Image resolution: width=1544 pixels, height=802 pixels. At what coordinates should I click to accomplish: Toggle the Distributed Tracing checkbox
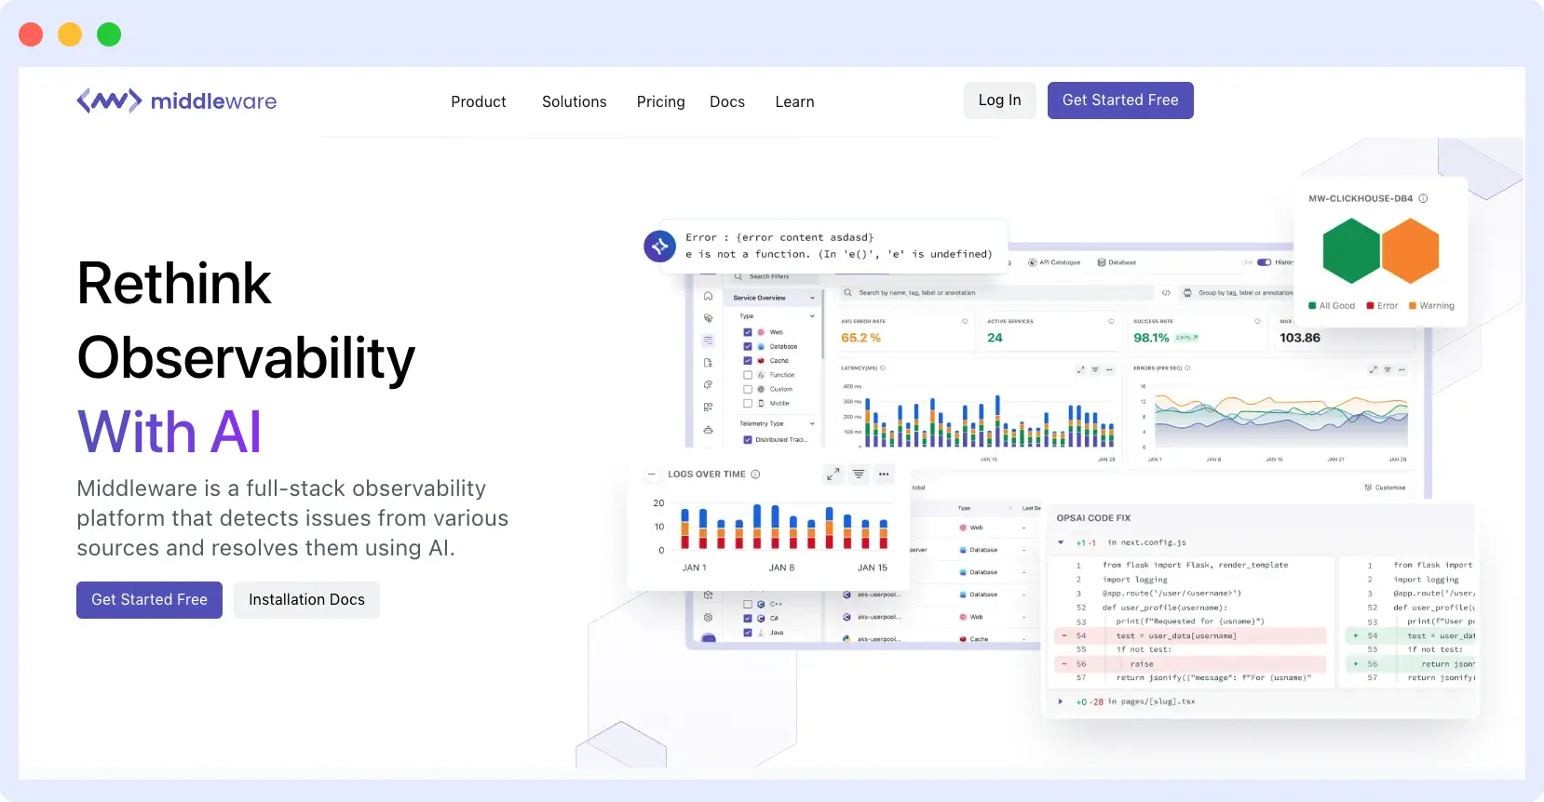point(748,439)
